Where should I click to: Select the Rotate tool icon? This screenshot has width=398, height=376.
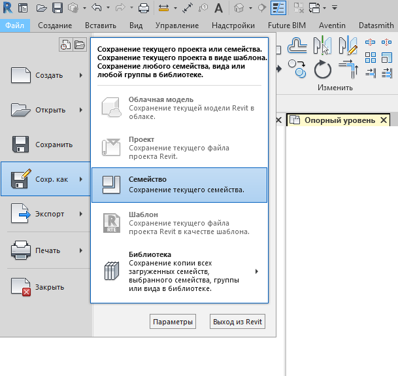click(x=323, y=69)
